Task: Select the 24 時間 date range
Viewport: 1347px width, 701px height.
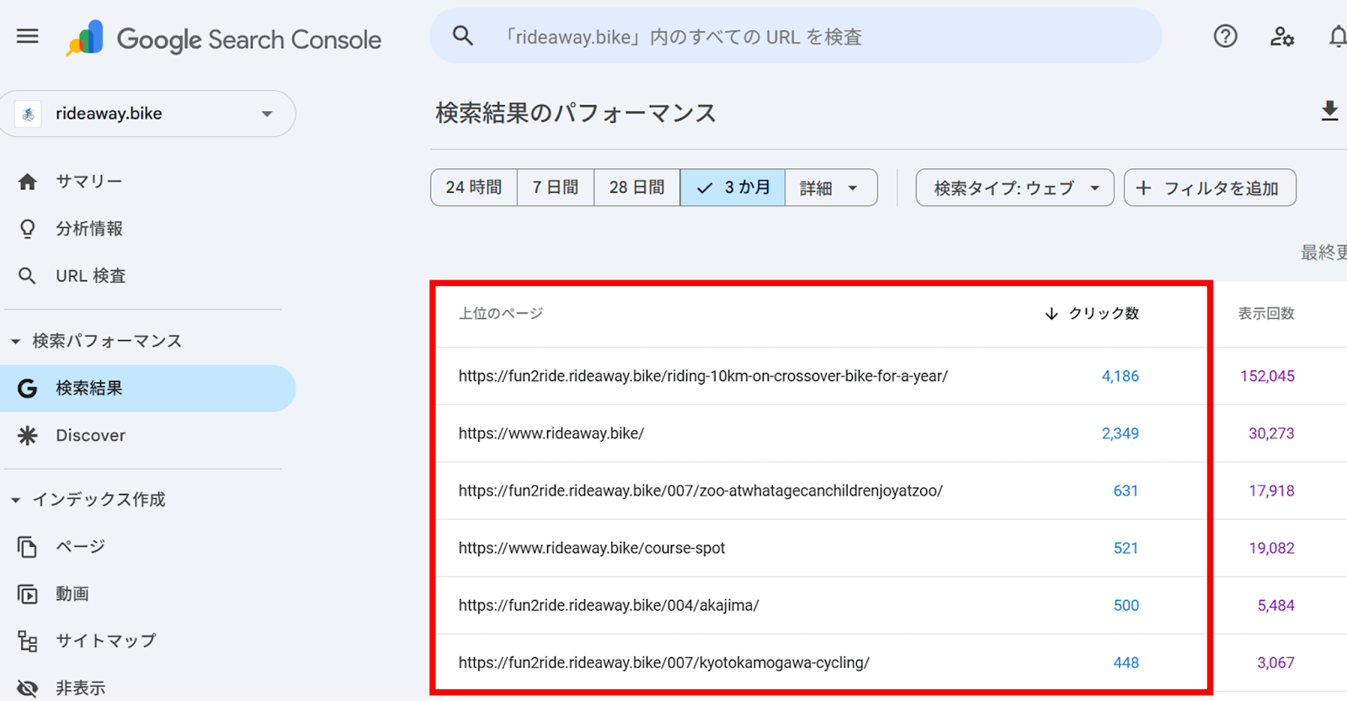Action: coord(473,188)
